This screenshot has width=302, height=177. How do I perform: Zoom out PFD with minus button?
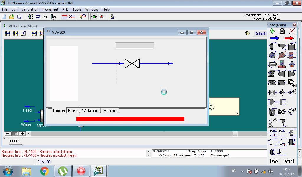8,134
